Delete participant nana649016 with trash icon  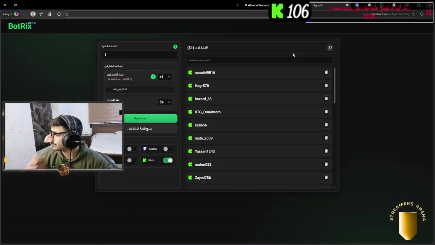pos(326,72)
